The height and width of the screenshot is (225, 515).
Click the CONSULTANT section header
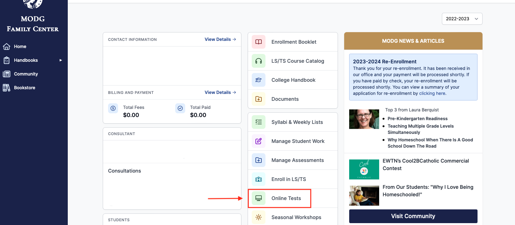121,134
